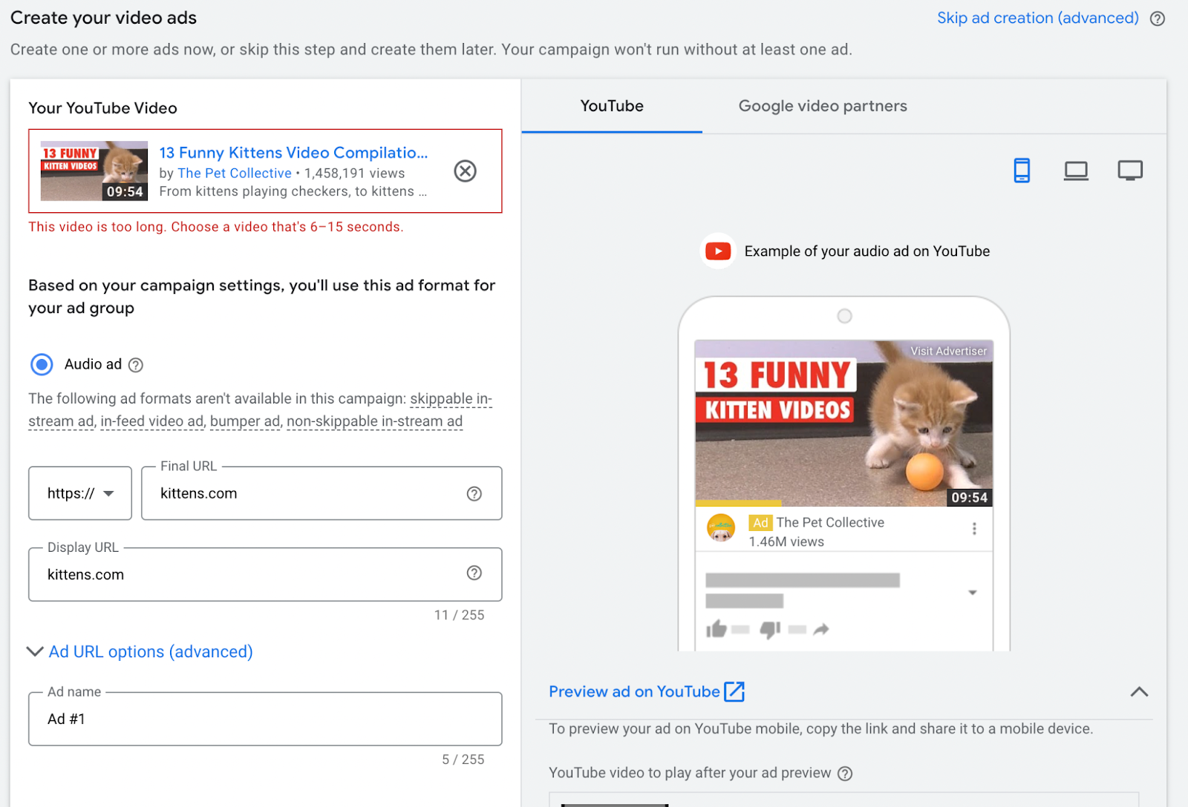Screen dimensions: 1188x807
Task: Expand Ad URL options (advanced)
Action: [140, 652]
